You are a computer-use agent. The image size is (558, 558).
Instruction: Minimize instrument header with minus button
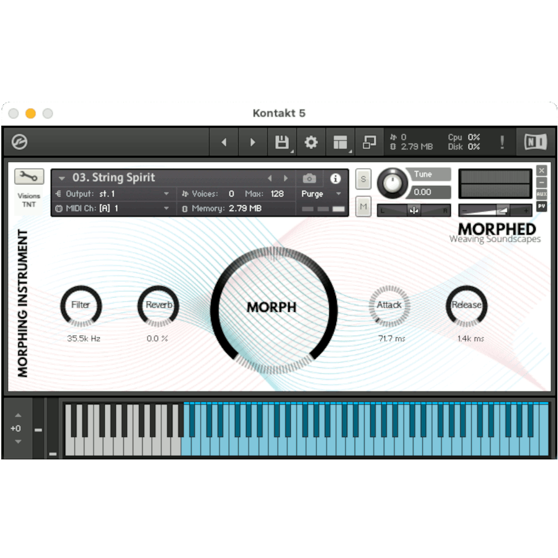click(x=542, y=182)
